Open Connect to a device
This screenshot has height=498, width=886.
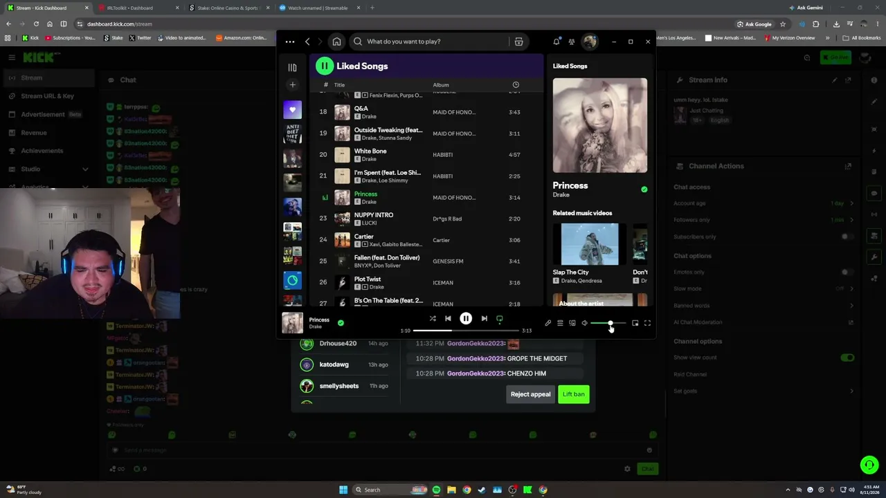(572, 323)
